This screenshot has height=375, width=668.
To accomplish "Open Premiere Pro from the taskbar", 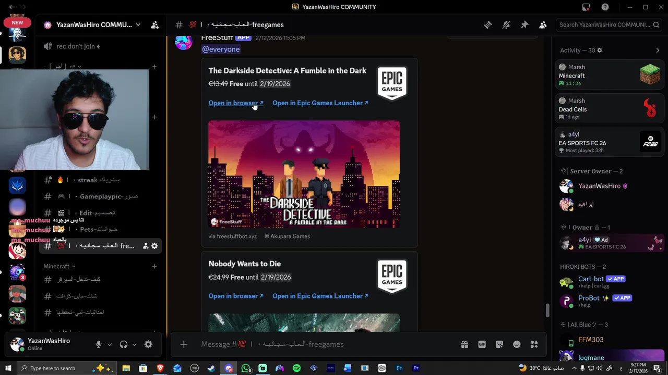I will coord(416,368).
